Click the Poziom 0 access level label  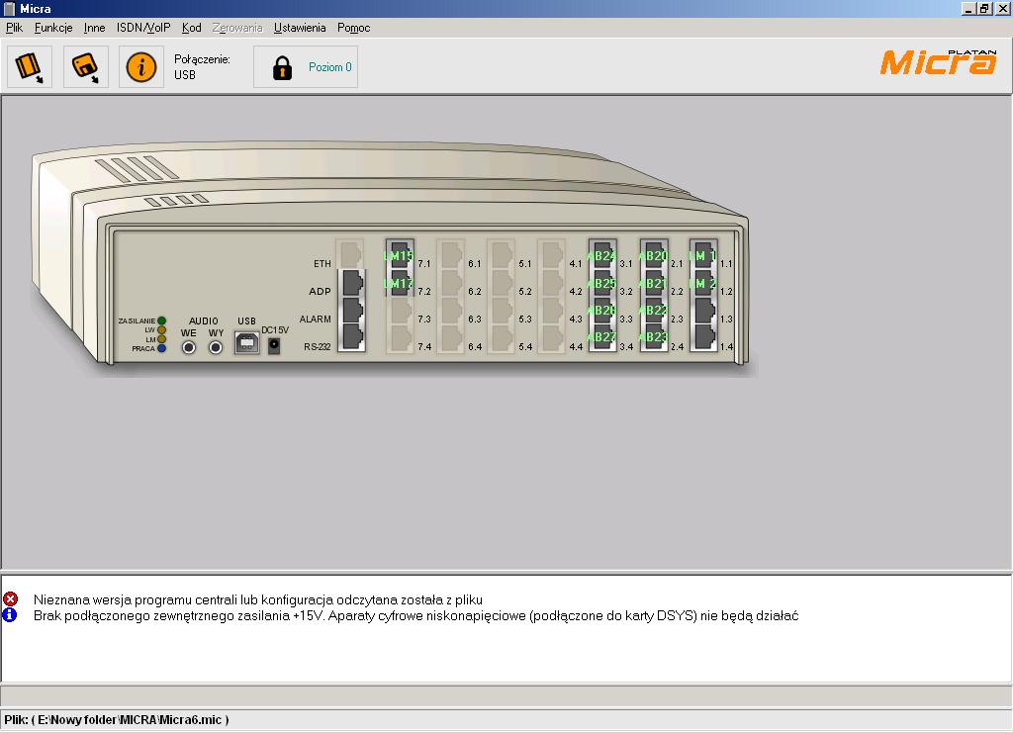tap(330, 67)
